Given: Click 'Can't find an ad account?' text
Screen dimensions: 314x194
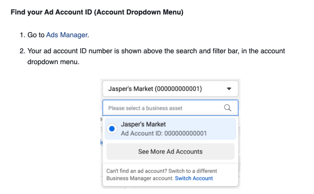Looking at the screenshot, I should pyautogui.click(x=137, y=171).
